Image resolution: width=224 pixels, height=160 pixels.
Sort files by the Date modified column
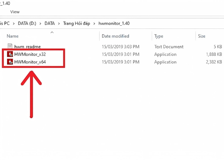pyautogui.click(x=115, y=36)
